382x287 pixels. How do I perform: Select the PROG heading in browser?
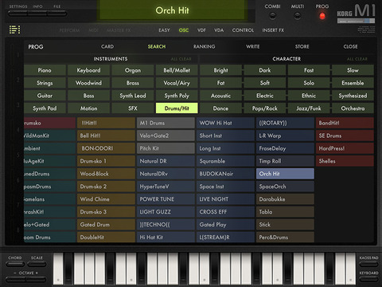click(x=36, y=47)
